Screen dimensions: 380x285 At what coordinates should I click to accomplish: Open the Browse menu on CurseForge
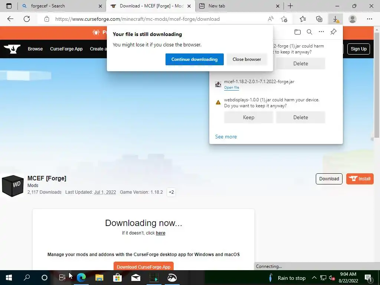pos(35,49)
